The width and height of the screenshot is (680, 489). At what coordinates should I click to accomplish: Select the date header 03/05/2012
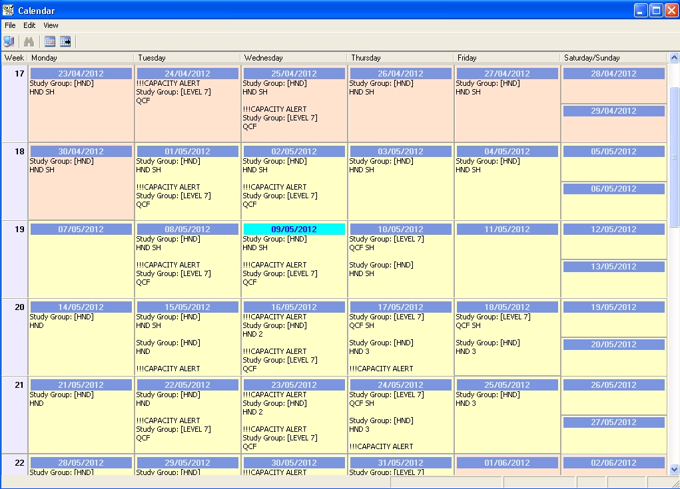401,152
